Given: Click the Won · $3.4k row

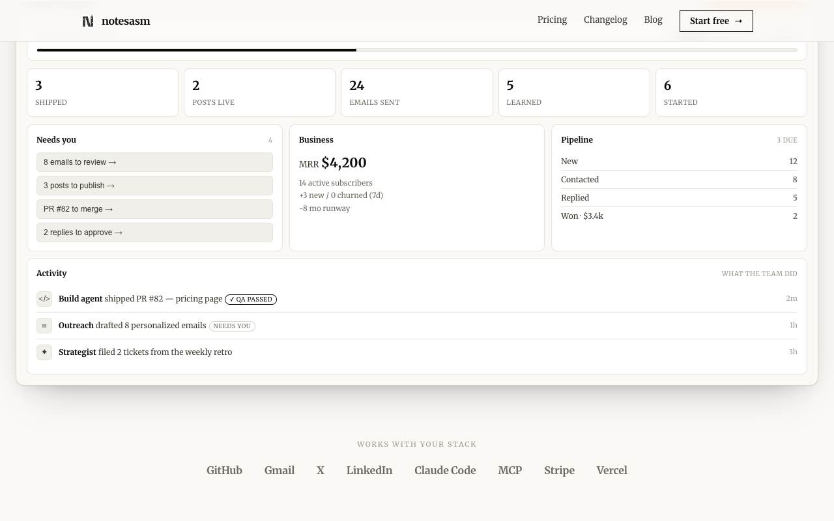Looking at the screenshot, I should 679,216.
